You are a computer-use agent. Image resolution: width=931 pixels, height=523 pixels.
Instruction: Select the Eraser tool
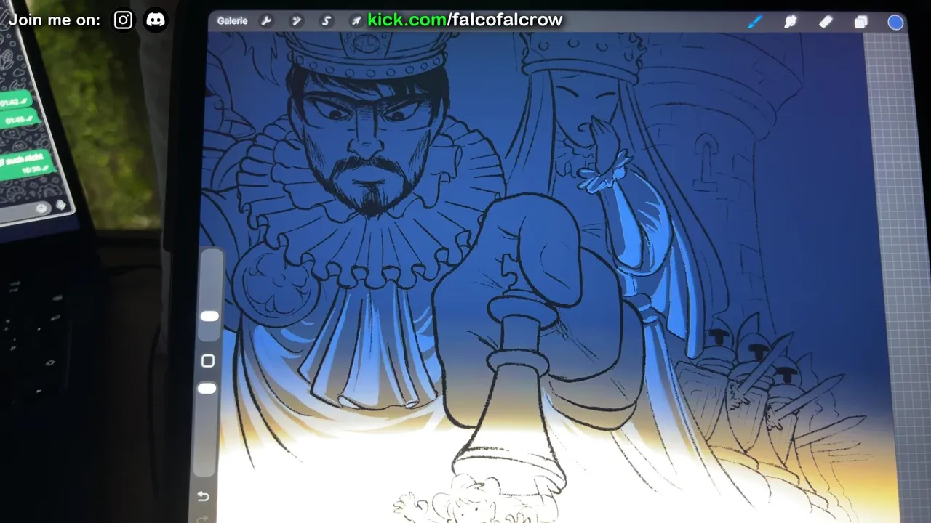click(826, 22)
